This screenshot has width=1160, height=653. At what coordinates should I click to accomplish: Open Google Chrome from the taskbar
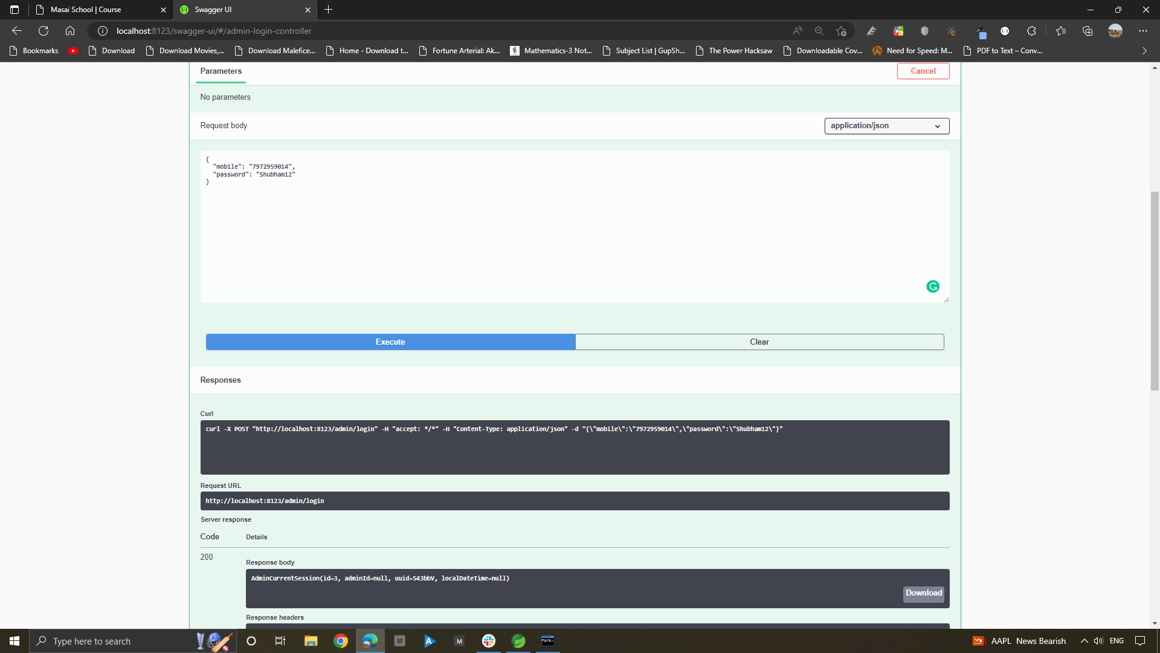pyautogui.click(x=341, y=641)
